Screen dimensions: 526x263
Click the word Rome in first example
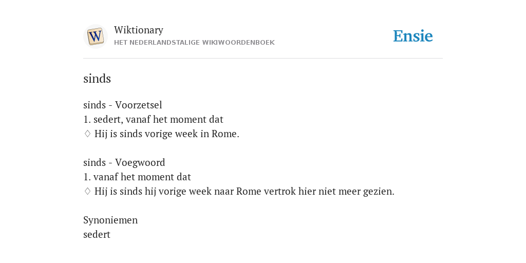(225, 134)
